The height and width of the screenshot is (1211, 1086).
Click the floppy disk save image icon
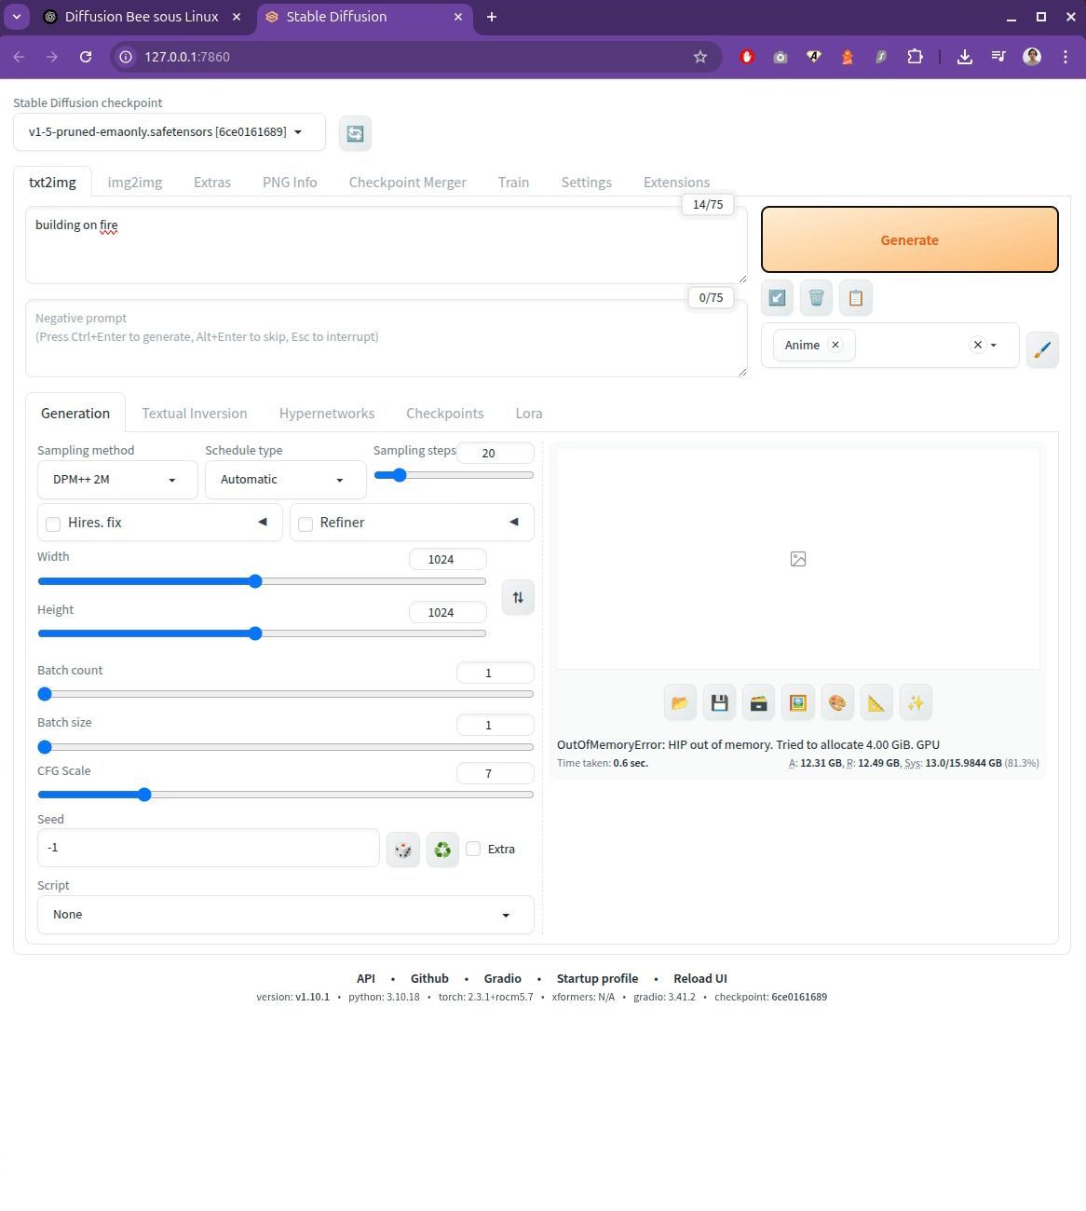pyautogui.click(x=719, y=703)
